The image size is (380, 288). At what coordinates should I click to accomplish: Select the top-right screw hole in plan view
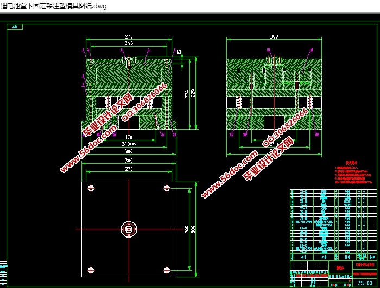pyautogui.click(x=167, y=188)
